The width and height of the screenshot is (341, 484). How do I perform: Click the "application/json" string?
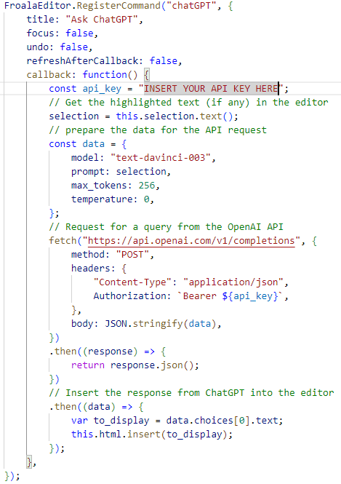233,282
